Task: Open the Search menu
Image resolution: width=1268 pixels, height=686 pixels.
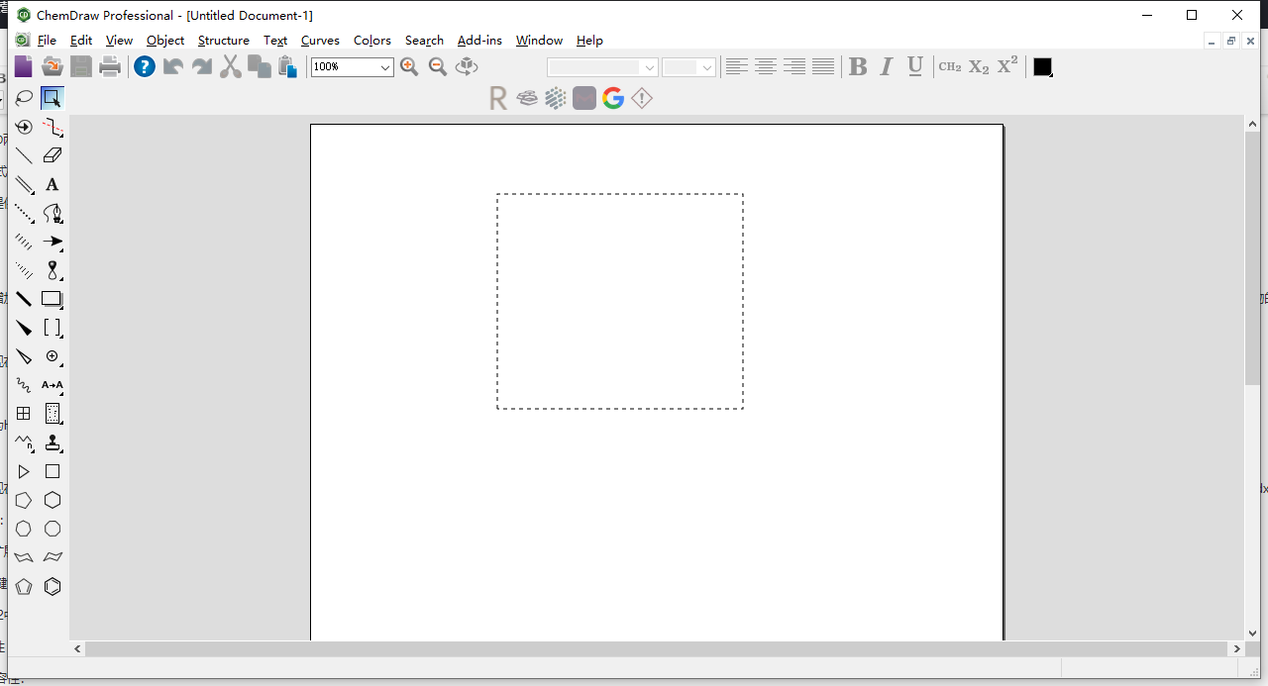Action: pos(424,41)
